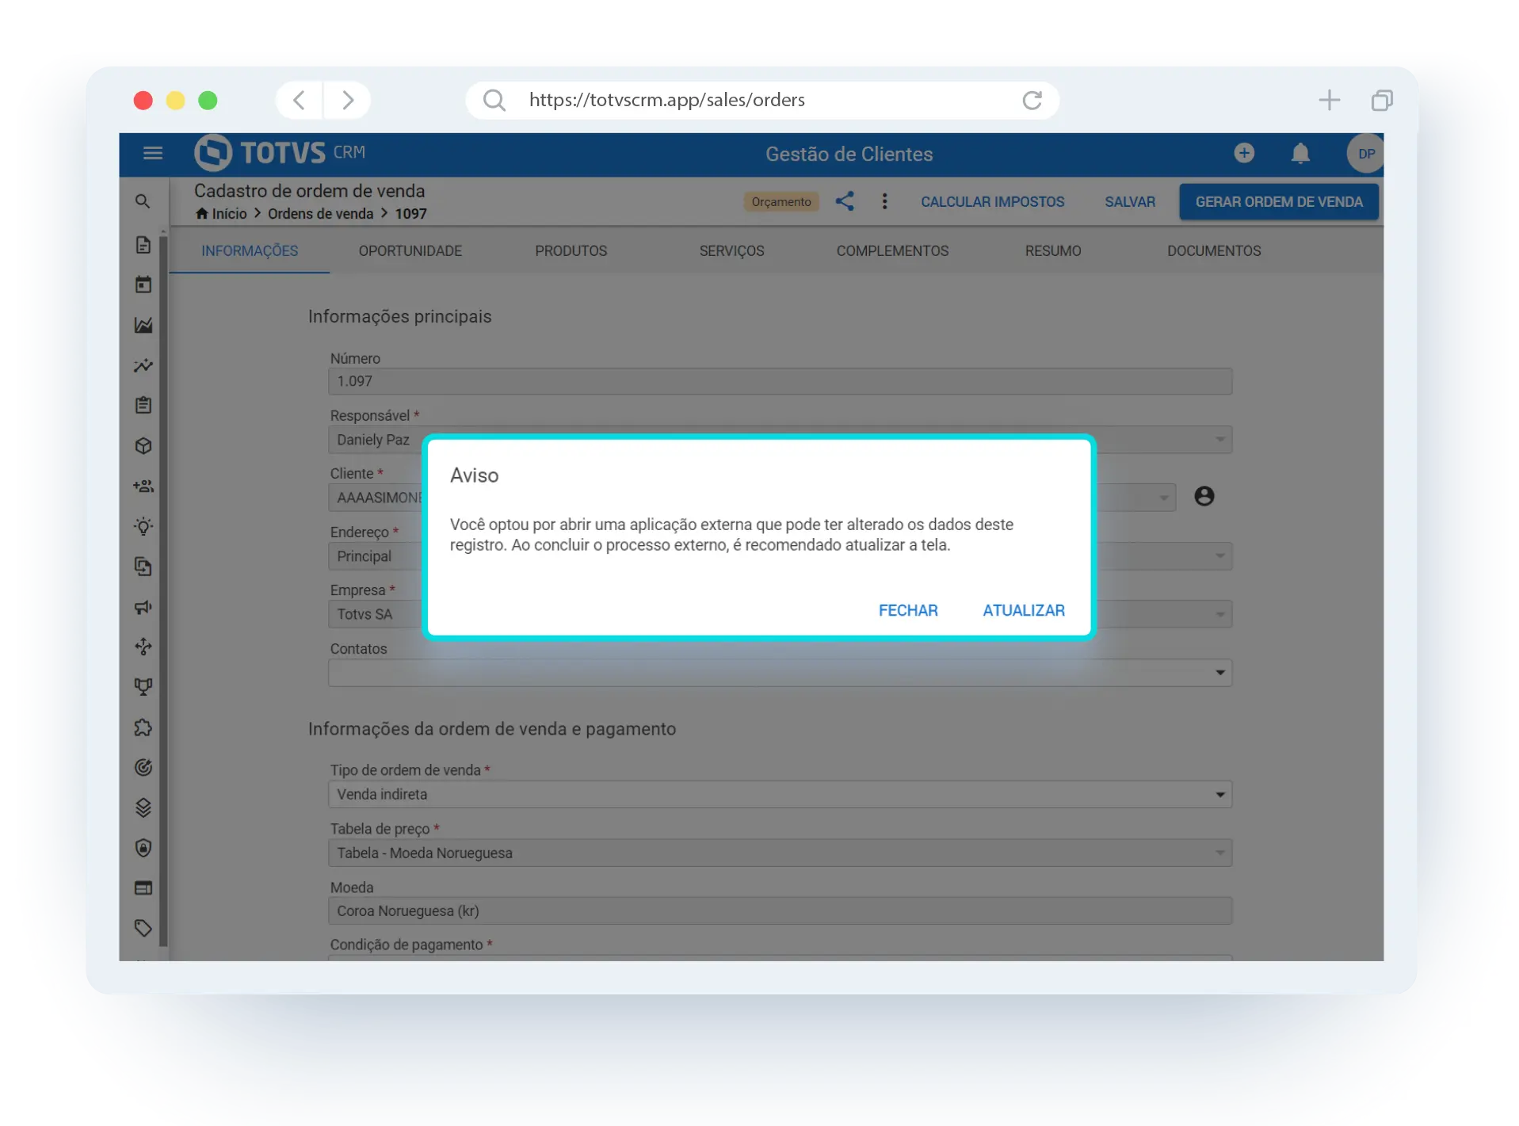Switch to the OPORTUNIDADE tab
The height and width of the screenshot is (1126, 1519).
410,250
